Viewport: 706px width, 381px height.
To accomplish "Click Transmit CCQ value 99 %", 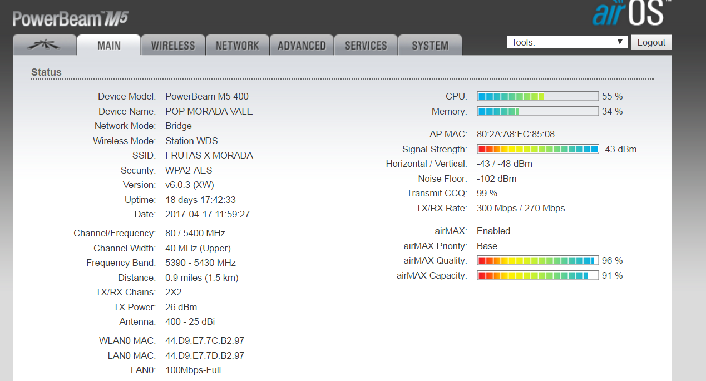I will coord(487,193).
